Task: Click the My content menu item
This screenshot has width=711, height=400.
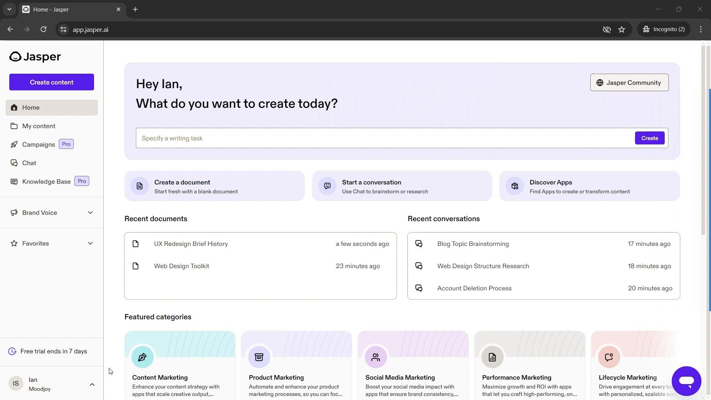Action: coord(39,126)
